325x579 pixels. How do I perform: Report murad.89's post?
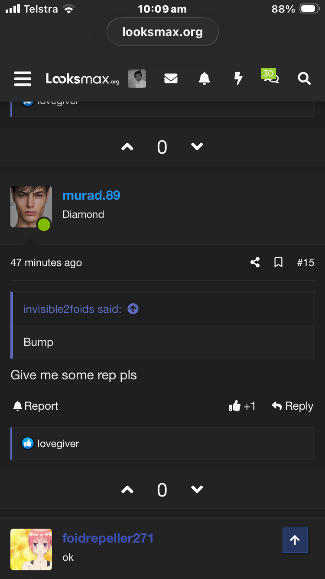point(36,406)
